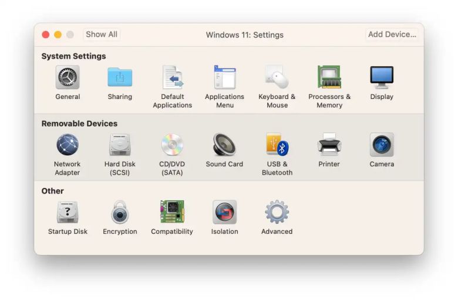This screenshot has width=458, height=300.
Task: Open the Camera settings
Action: tap(382, 145)
